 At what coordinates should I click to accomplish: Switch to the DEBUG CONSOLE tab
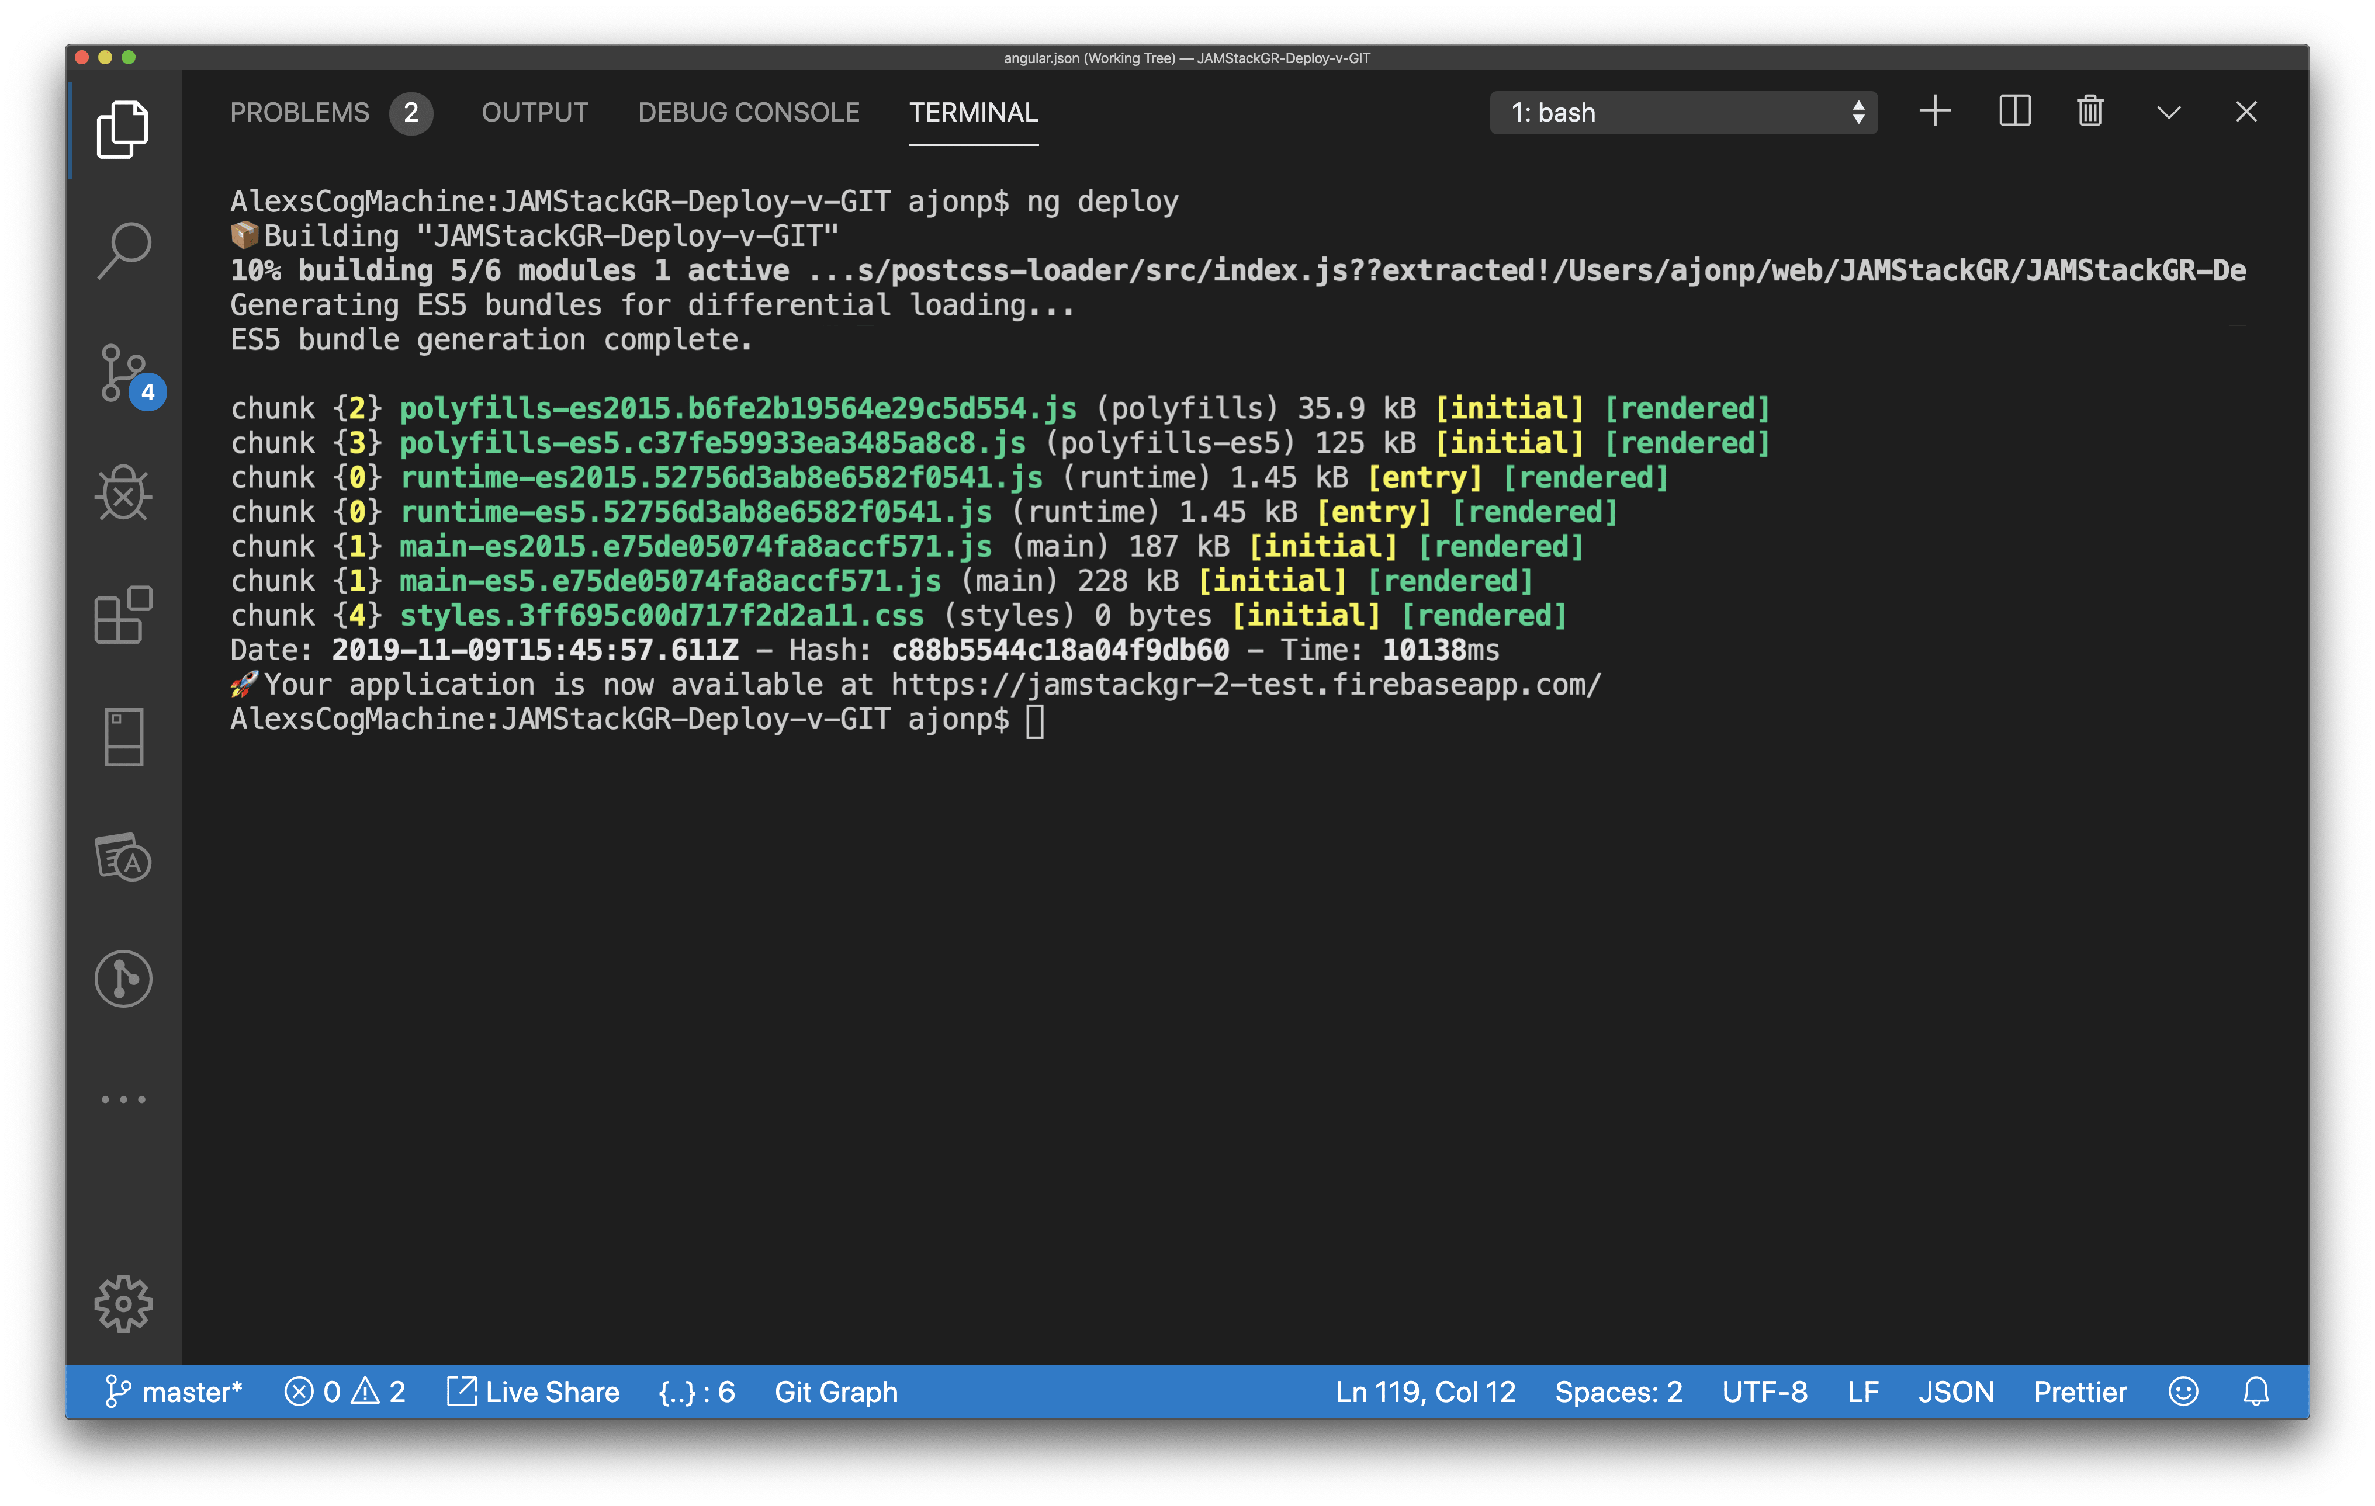point(749,112)
